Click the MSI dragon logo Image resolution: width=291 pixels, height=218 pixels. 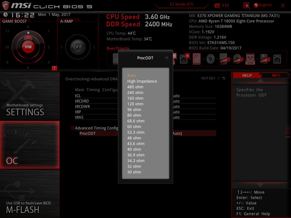pyautogui.click(x=6, y=5)
